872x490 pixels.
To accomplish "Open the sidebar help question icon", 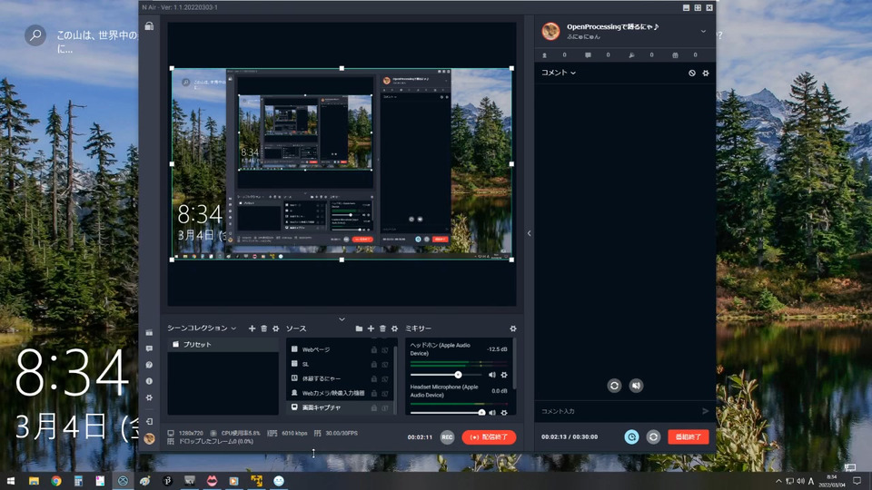I will pos(149,365).
